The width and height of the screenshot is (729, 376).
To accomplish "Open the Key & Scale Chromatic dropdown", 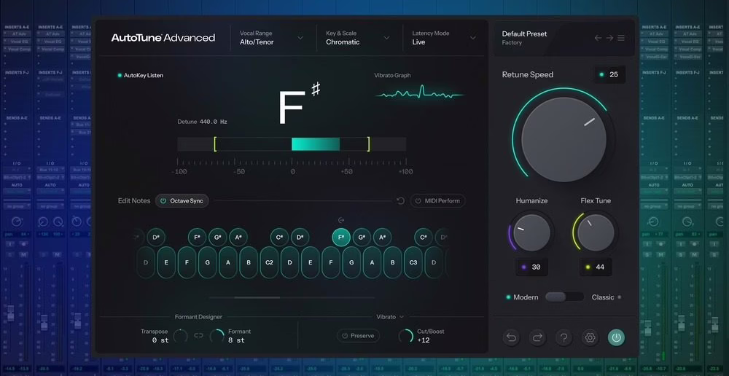I will [x=357, y=38].
